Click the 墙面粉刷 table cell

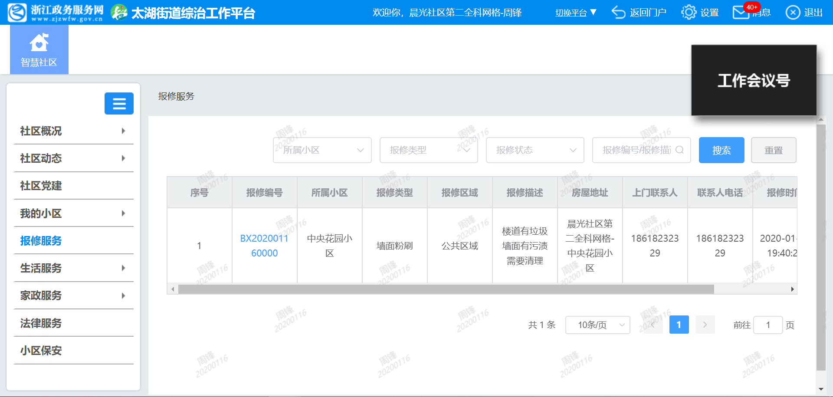tap(395, 246)
